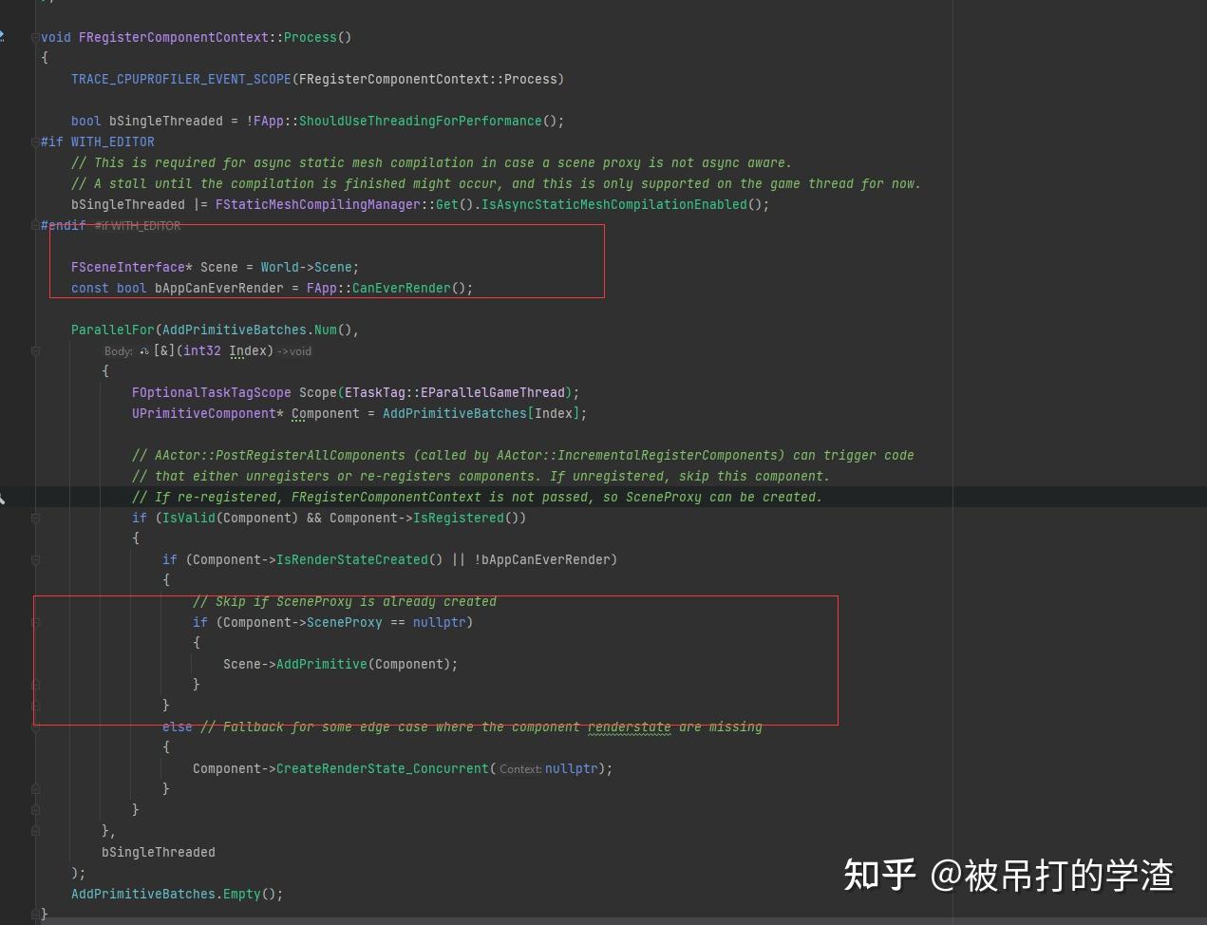Click 'Num' in AddPrimitiveBatches.Num()
This screenshot has height=925, width=1207.
326,330
